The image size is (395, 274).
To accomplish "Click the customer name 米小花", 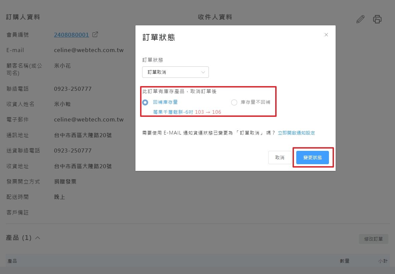I will click(62, 66).
